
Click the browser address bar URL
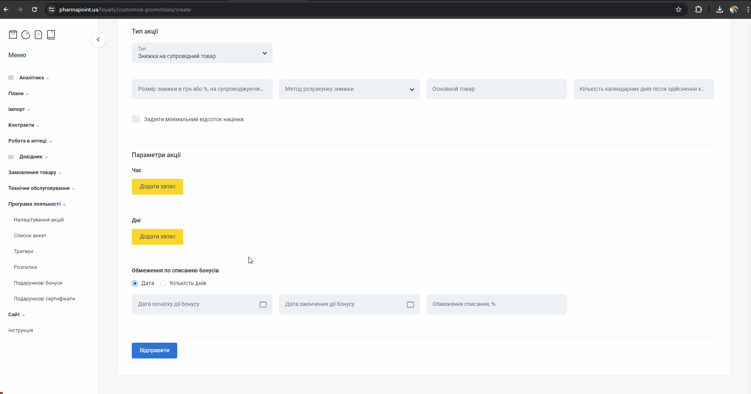tap(125, 9)
